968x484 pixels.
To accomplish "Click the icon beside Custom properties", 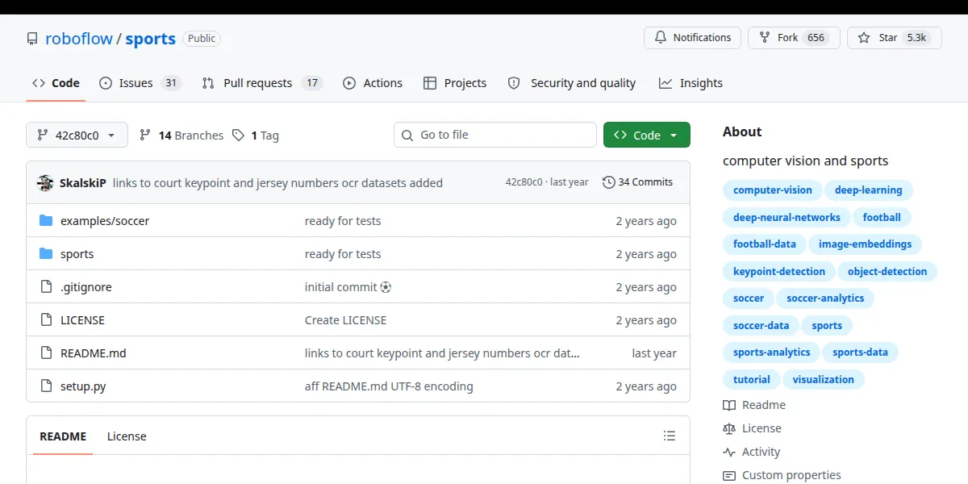I will pyautogui.click(x=729, y=475).
